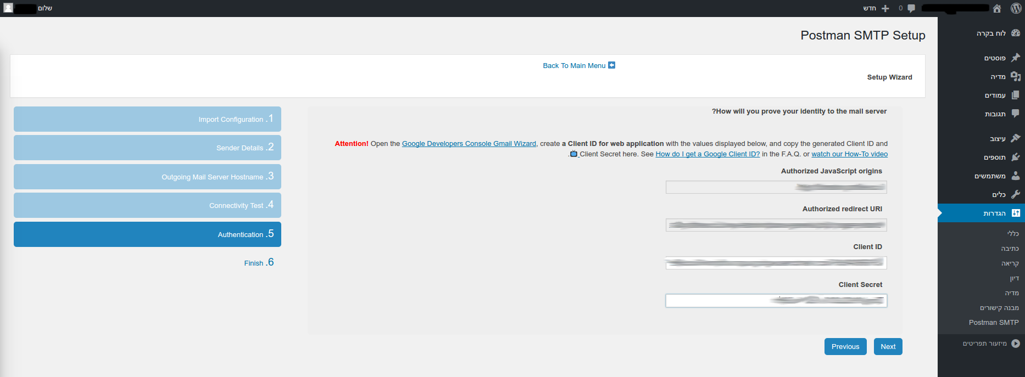The image size is (1025, 377).
Task: Click Back To Main Menu link
Action: pyautogui.click(x=574, y=66)
